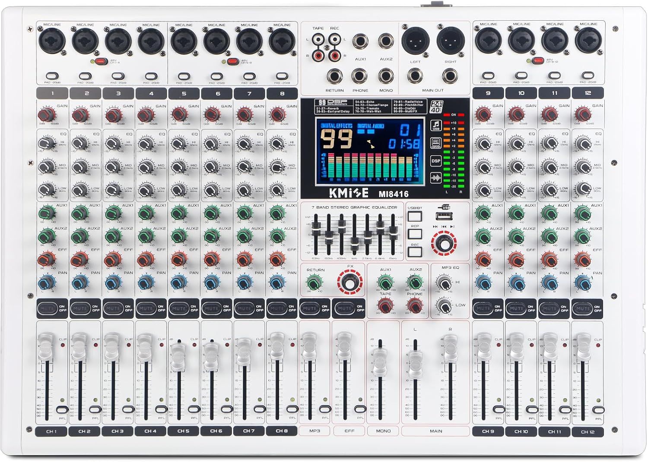The width and height of the screenshot is (648, 462).
Task: Click the USB flash drive icon above the port
Action: [x=445, y=207]
